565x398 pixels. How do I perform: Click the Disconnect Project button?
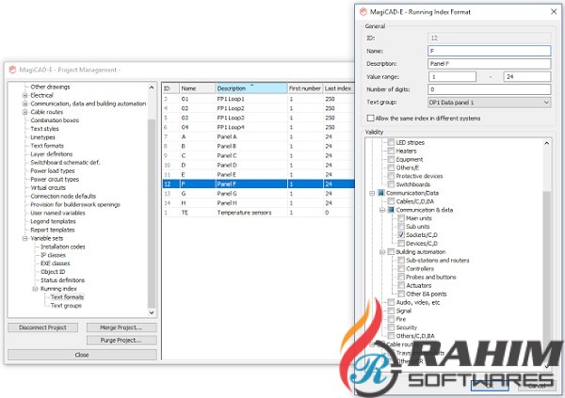coord(43,327)
